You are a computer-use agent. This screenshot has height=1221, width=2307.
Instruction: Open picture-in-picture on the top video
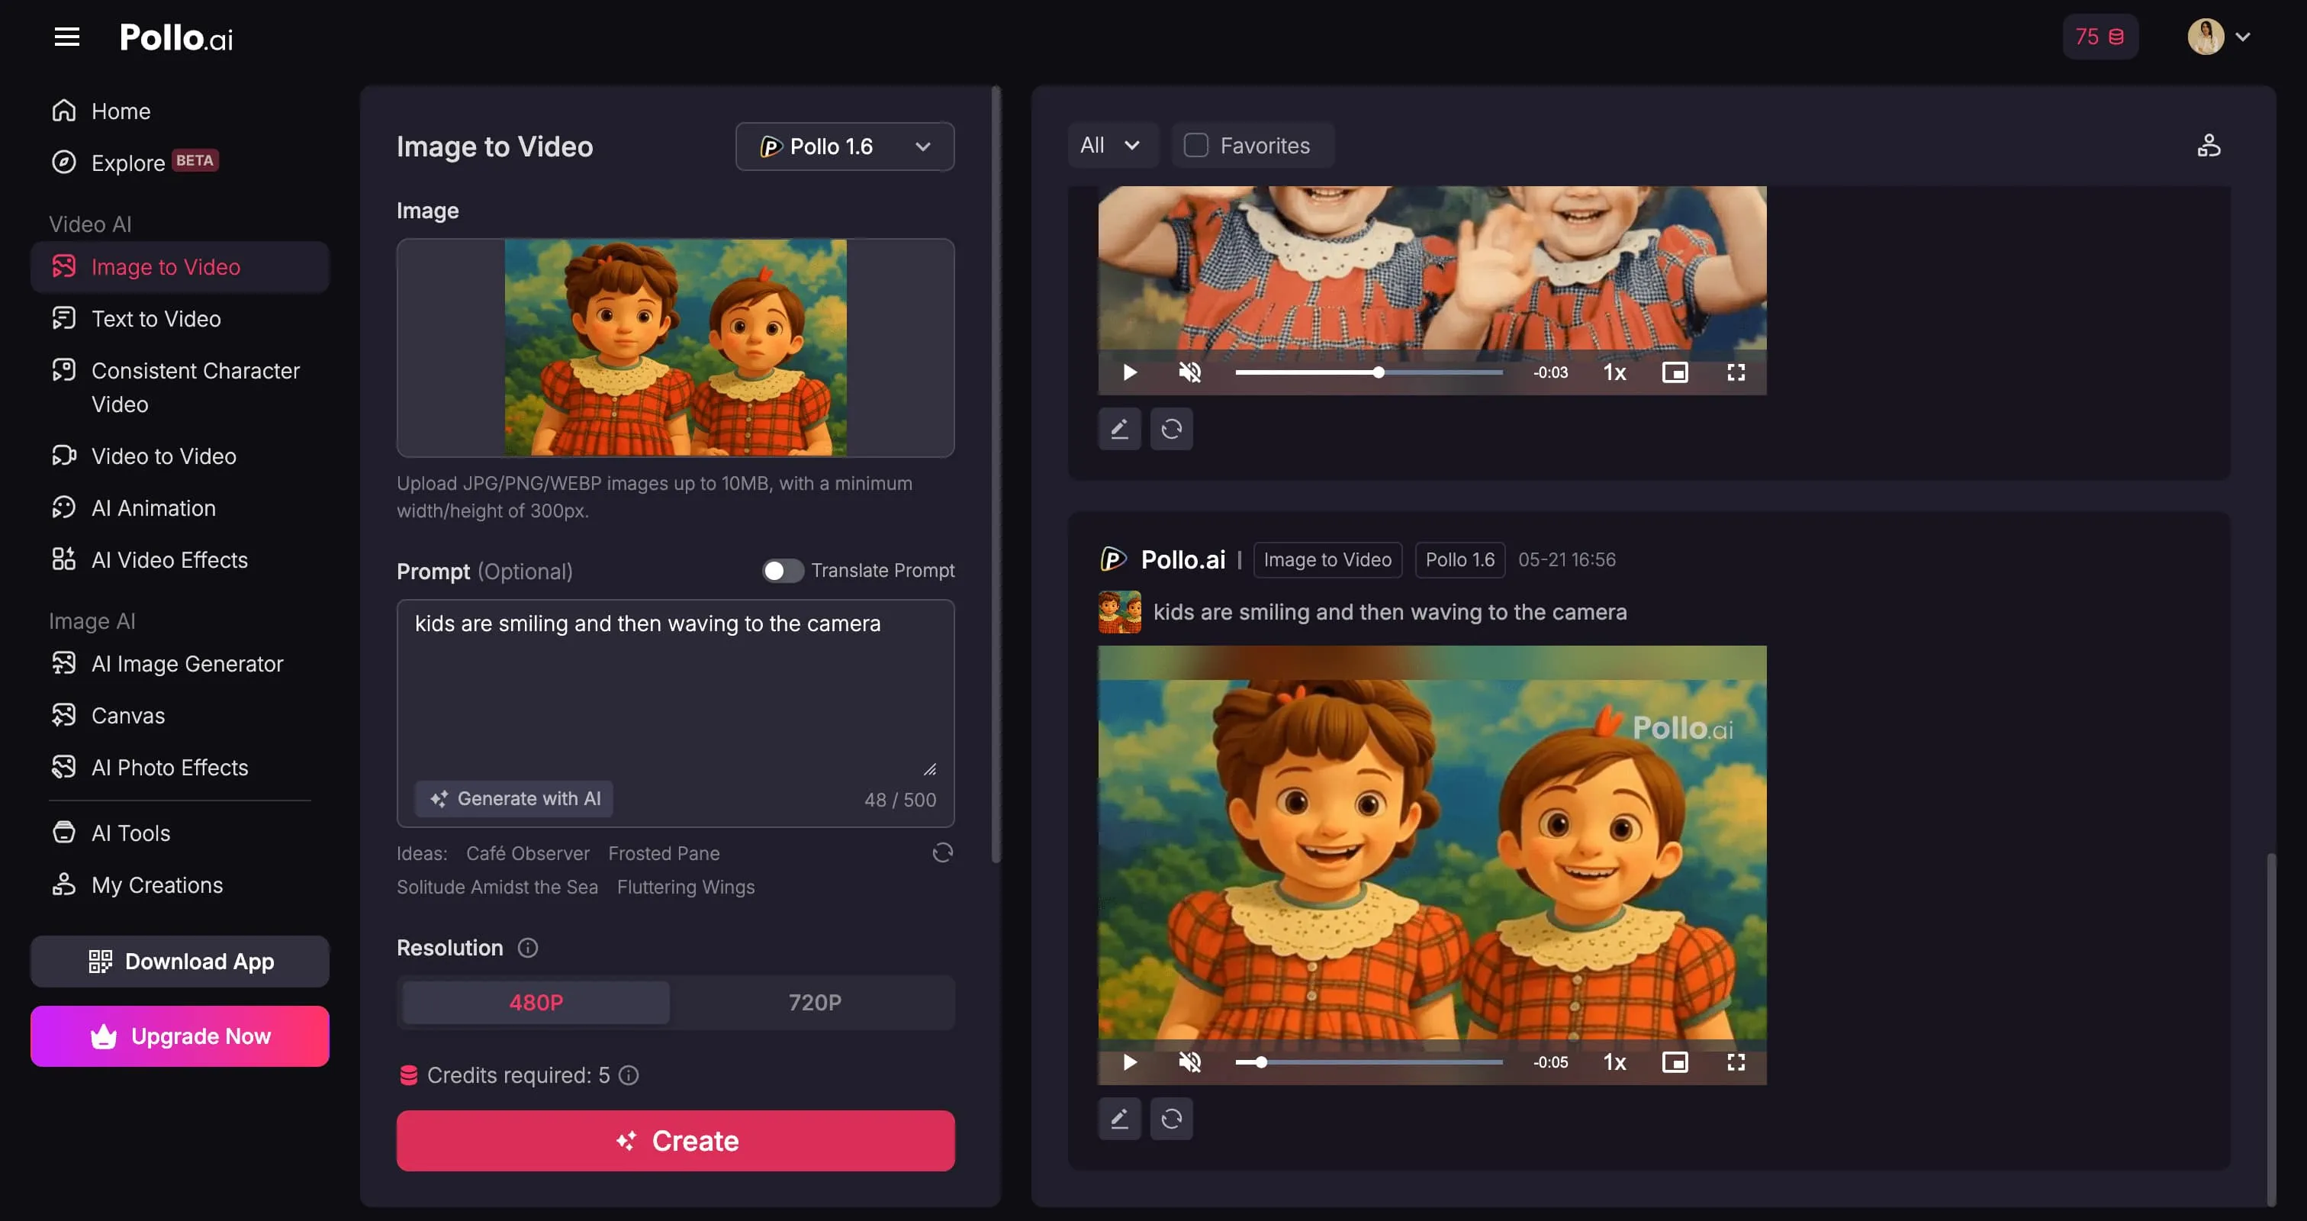(1674, 372)
